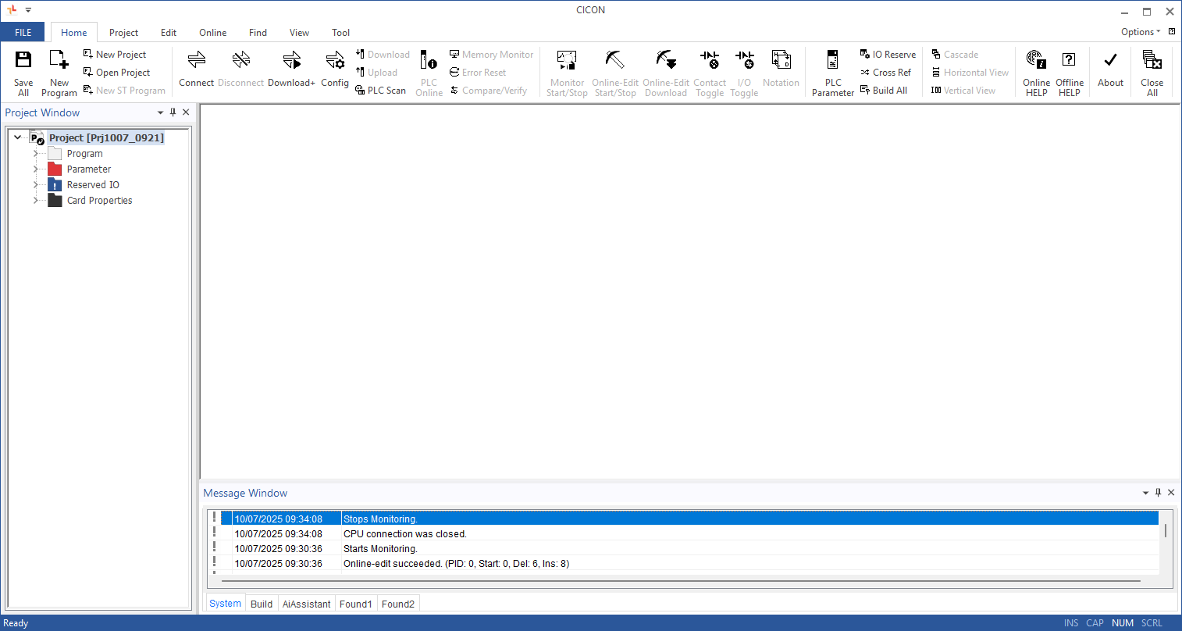Click the Close All icon

point(1152,61)
